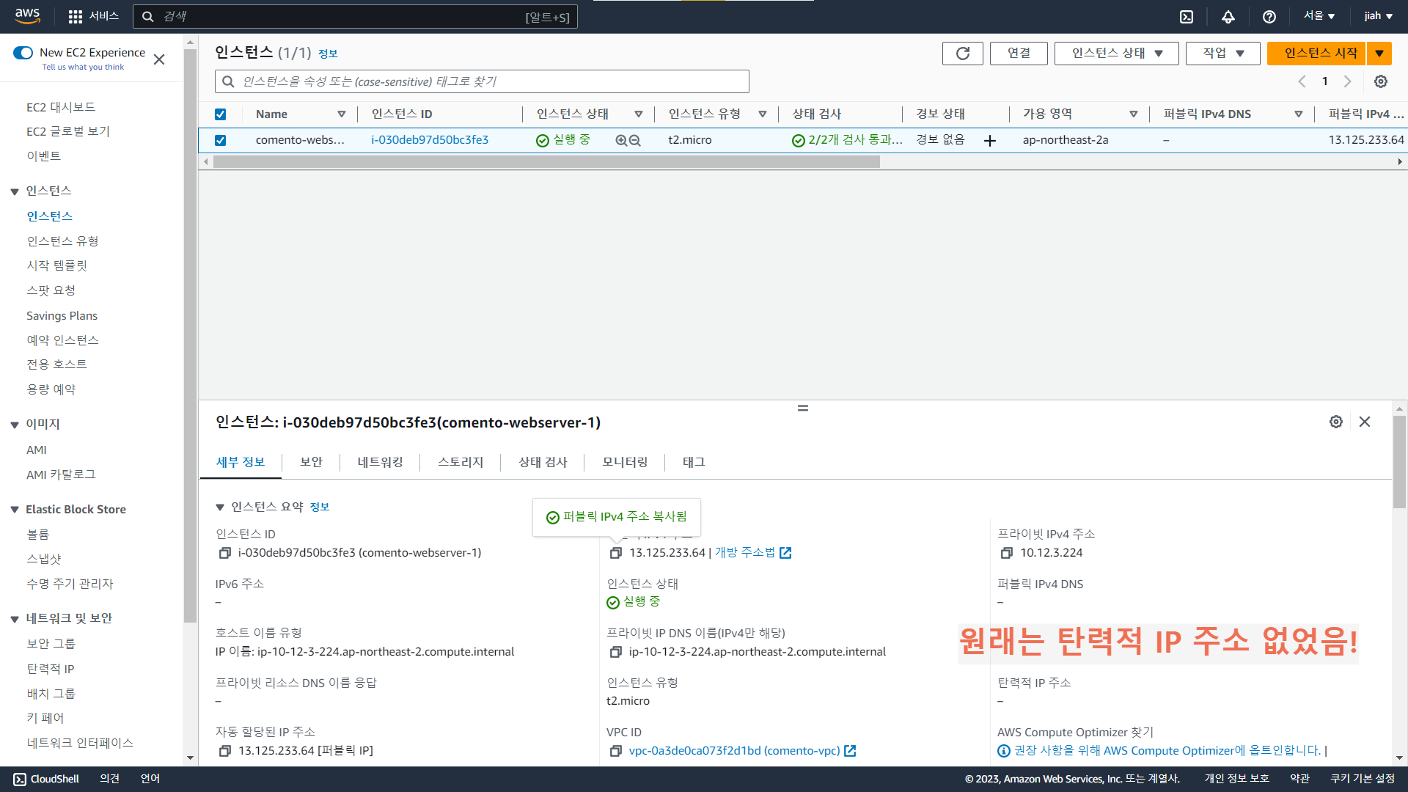Sort by Name column arrow
This screenshot has width=1408, height=792.
342,114
